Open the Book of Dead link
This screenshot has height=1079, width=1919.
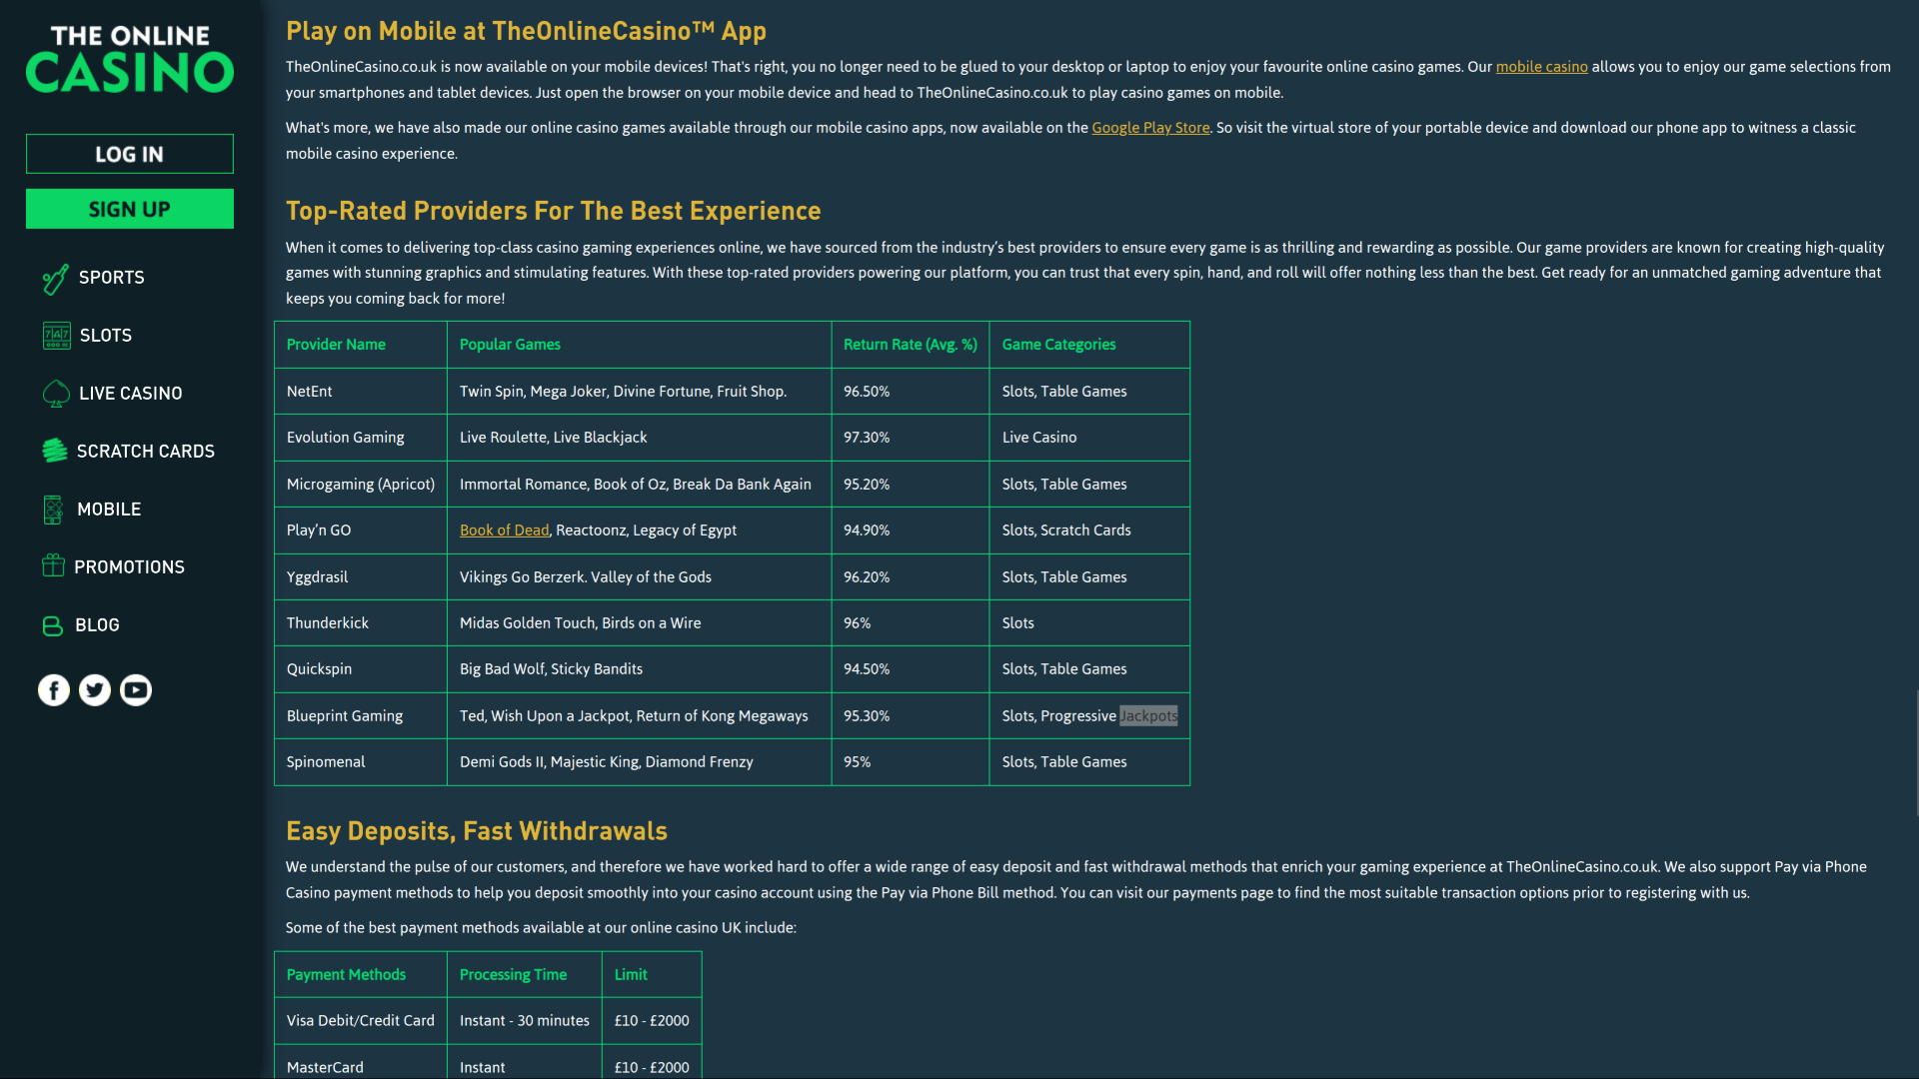tap(504, 531)
